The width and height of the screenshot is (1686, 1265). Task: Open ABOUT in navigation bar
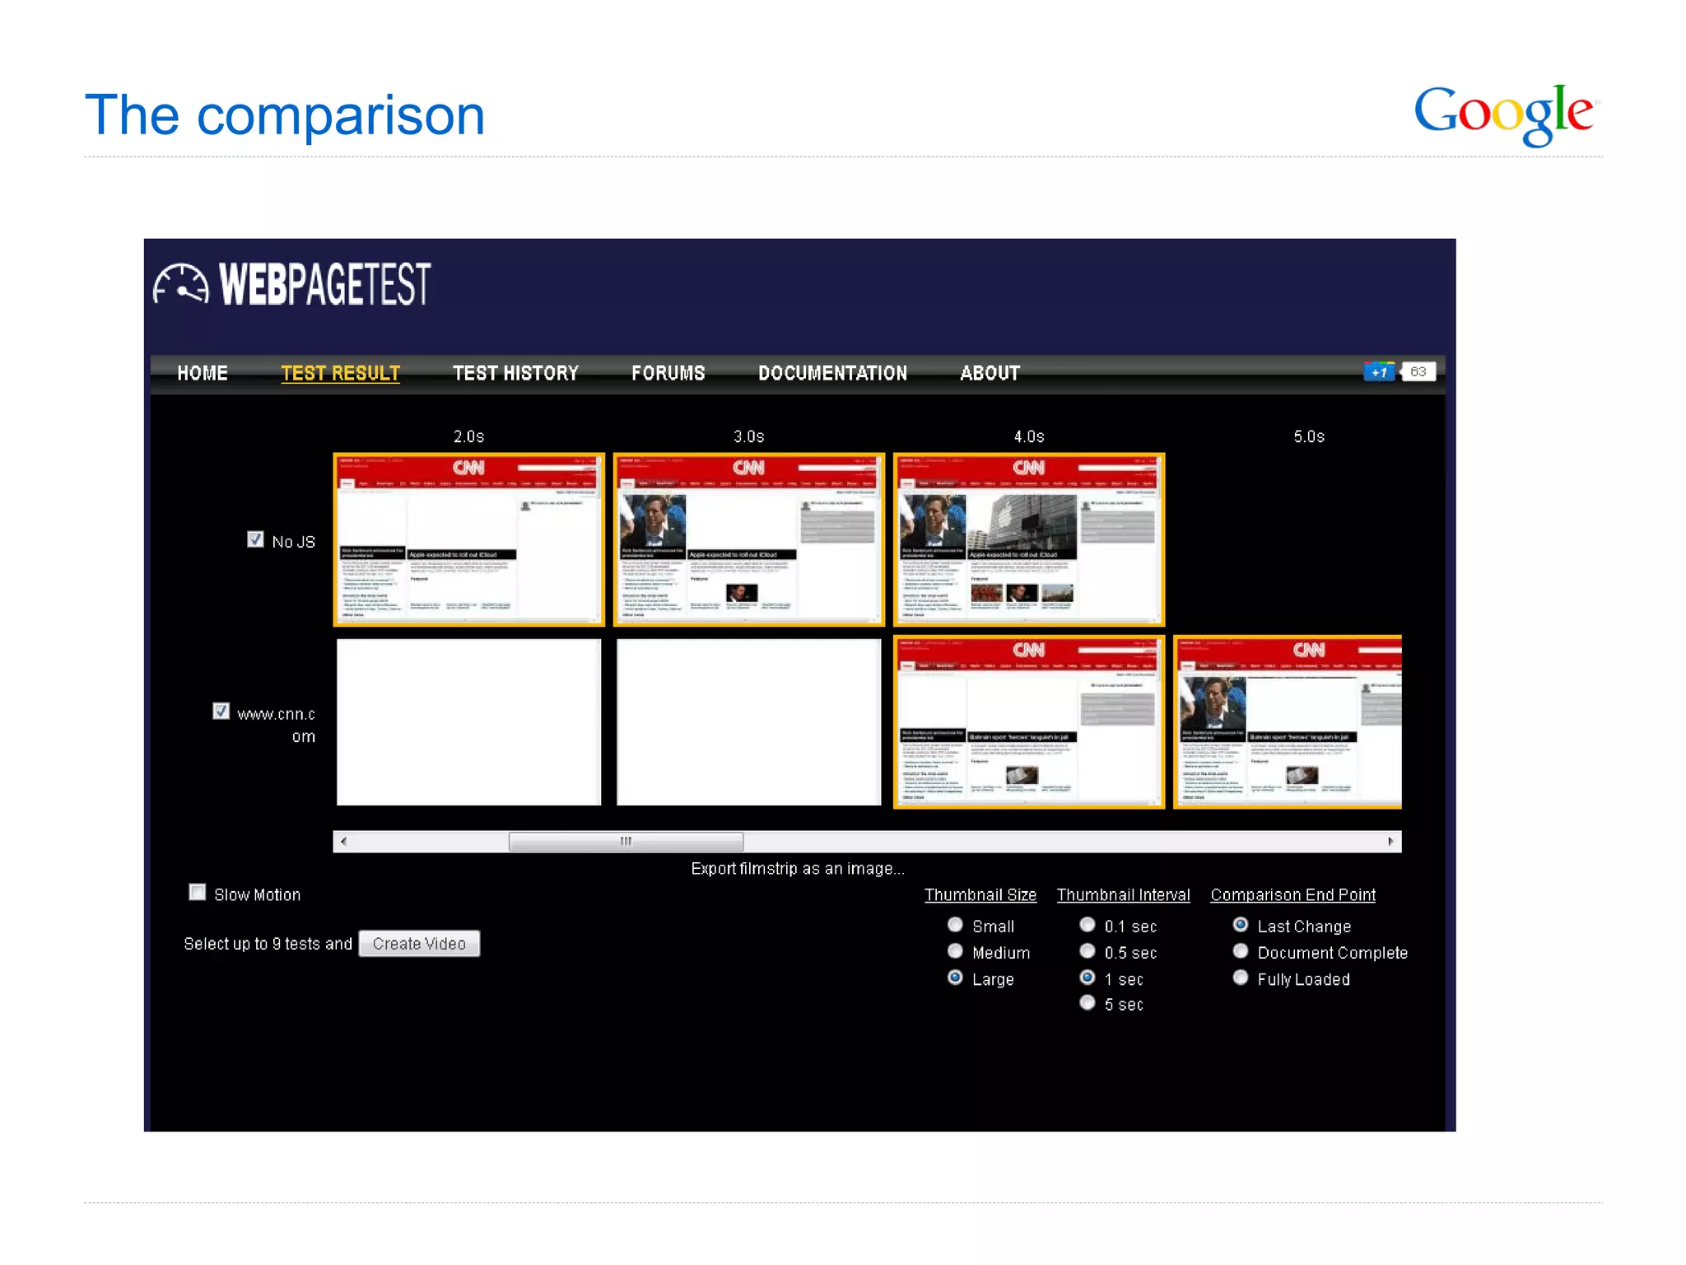[990, 373]
